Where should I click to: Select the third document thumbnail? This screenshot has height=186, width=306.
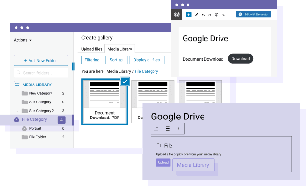click(x=201, y=92)
